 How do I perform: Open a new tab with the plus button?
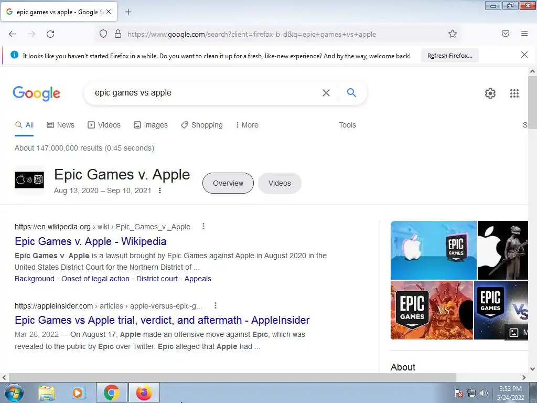[128, 12]
